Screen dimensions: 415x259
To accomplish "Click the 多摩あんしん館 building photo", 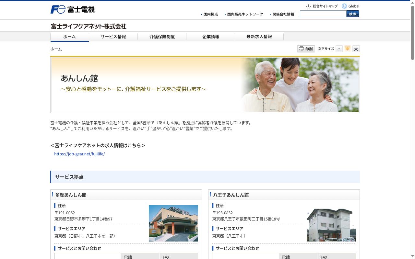I will pyautogui.click(x=173, y=223).
